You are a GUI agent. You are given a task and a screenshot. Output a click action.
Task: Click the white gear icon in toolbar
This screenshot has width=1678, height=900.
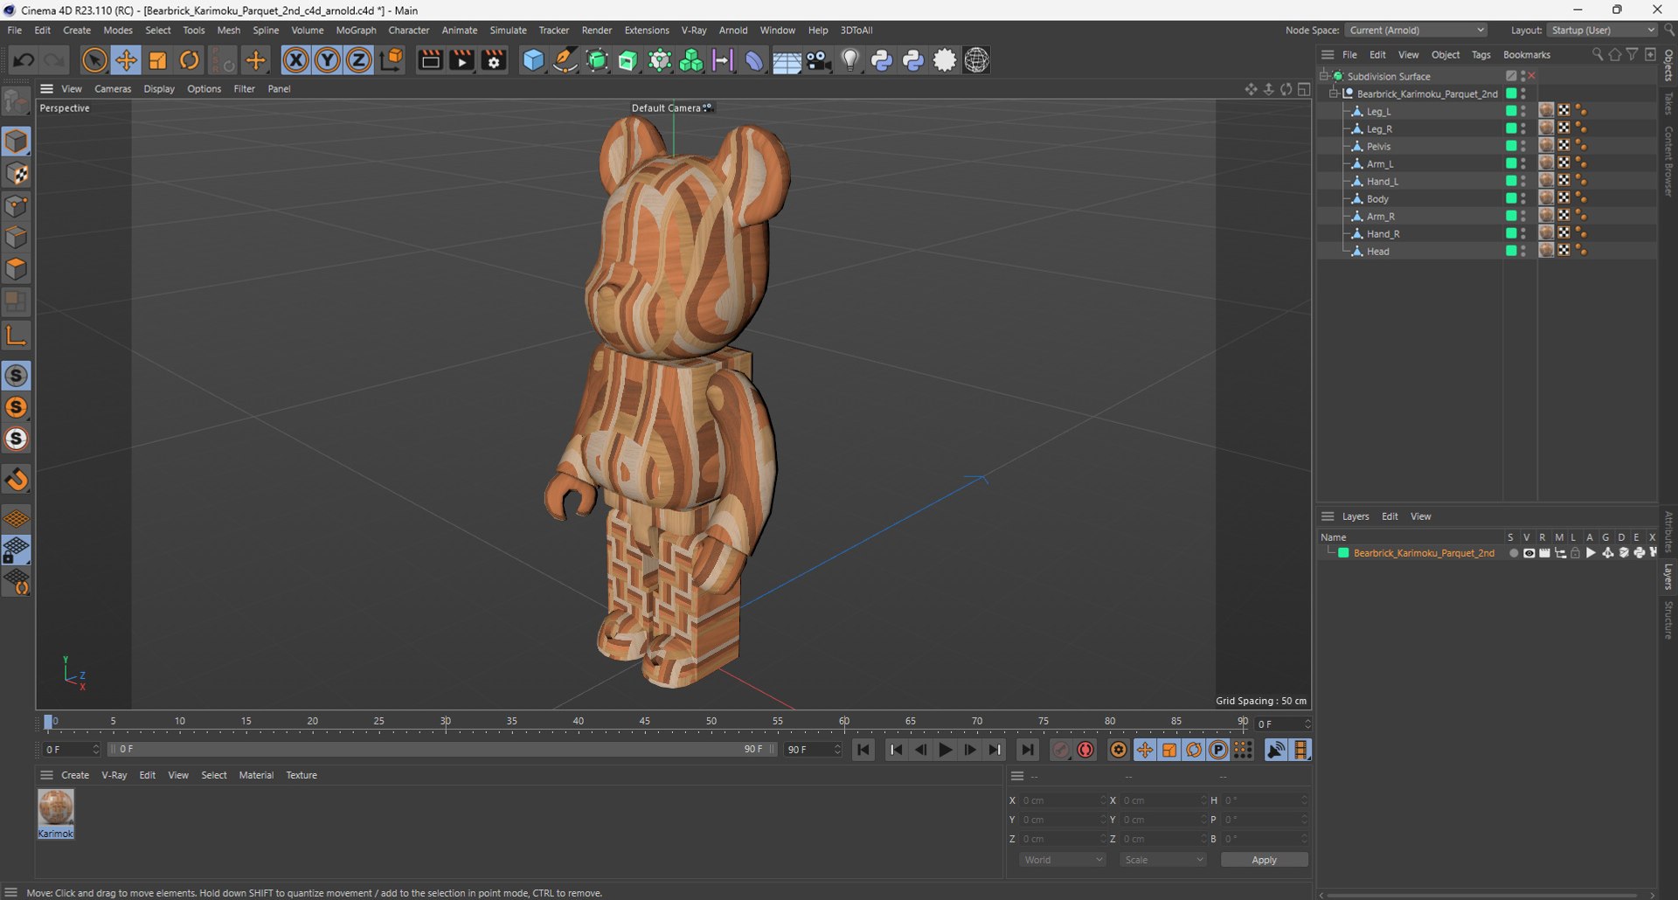coord(945,60)
